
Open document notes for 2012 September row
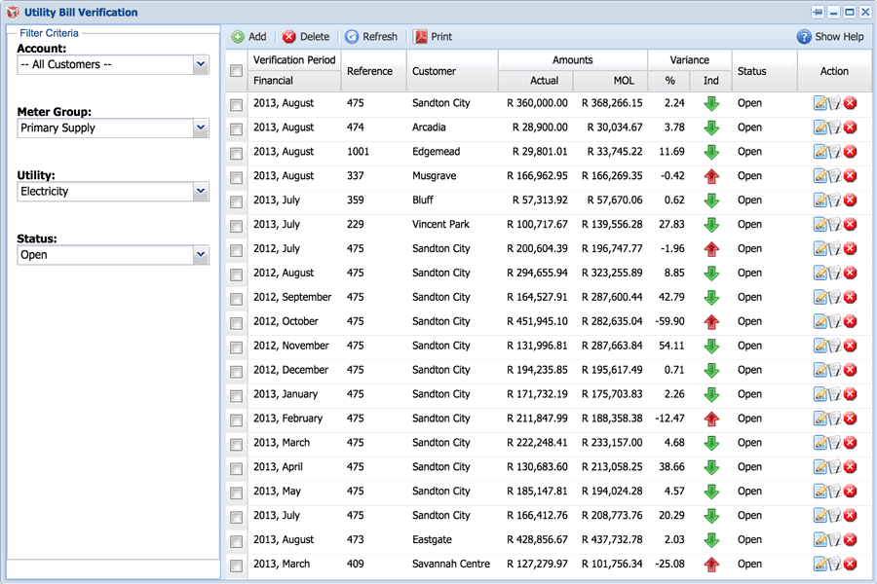835,297
